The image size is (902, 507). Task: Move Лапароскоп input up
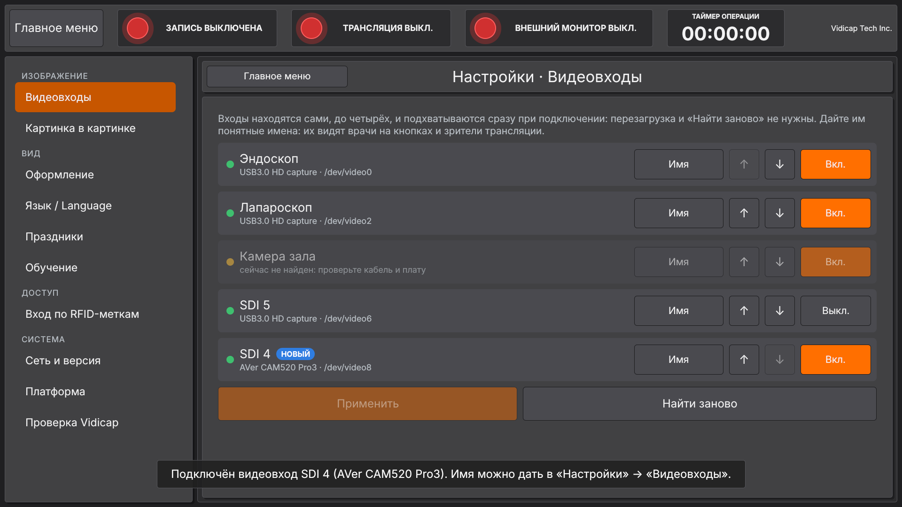[744, 213]
